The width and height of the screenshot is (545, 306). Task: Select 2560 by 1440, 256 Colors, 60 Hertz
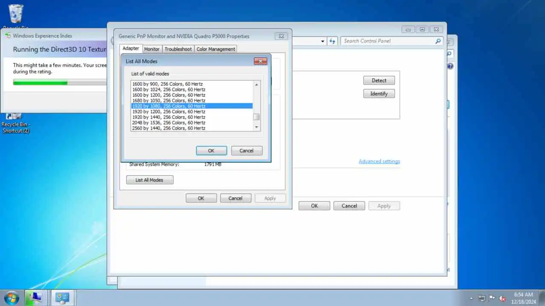click(192, 128)
